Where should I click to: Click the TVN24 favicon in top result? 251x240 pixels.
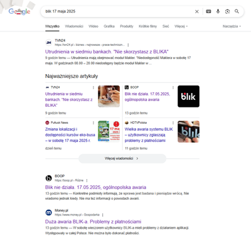(x=49, y=43)
